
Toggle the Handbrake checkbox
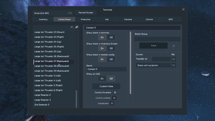[112, 104]
